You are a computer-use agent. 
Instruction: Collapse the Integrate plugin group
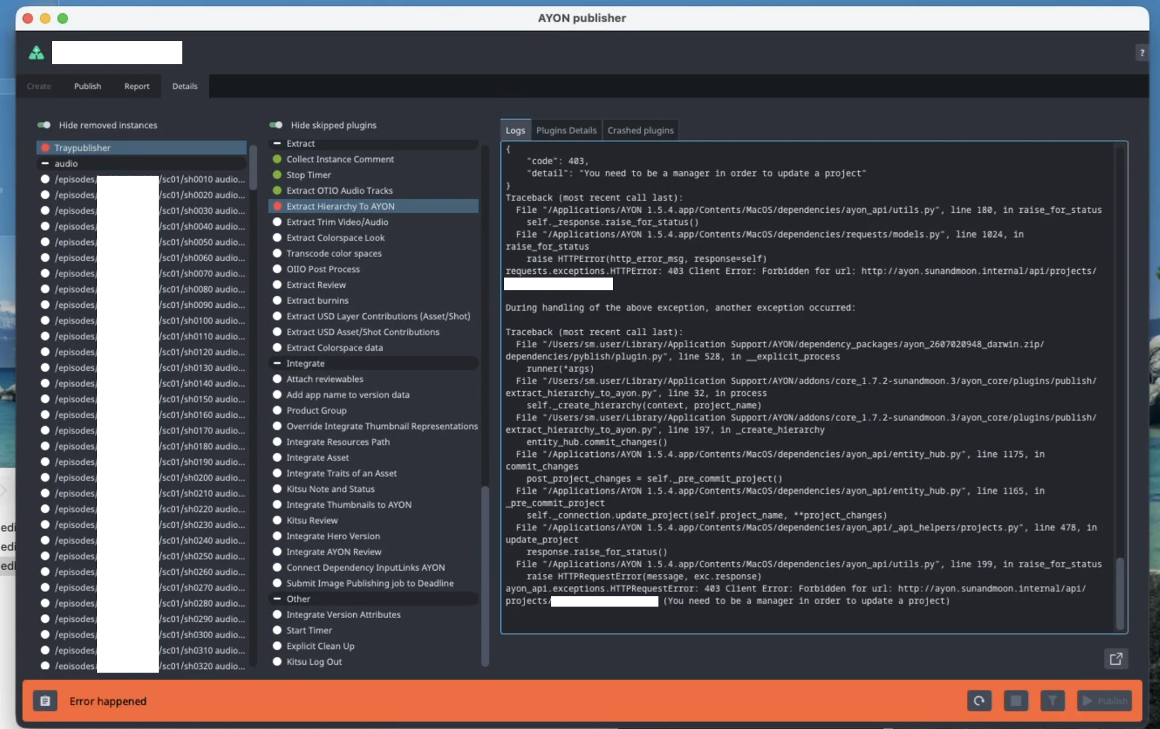click(x=277, y=364)
